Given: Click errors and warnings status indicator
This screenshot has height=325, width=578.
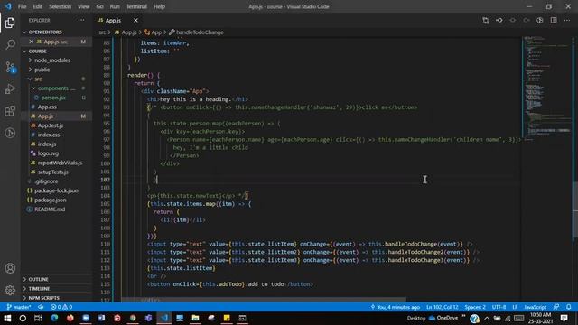Looking at the screenshot, I should point(61,307).
